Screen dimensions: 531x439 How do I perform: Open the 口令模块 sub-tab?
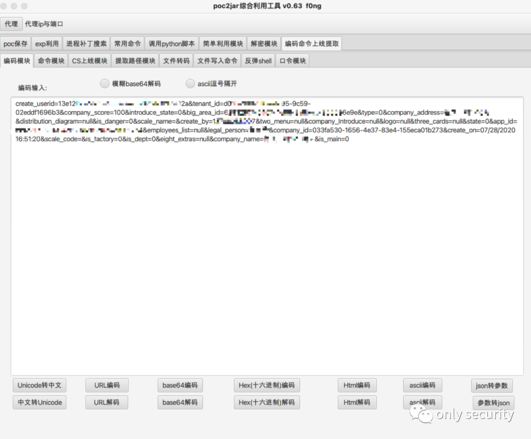(x=293, y=61)
